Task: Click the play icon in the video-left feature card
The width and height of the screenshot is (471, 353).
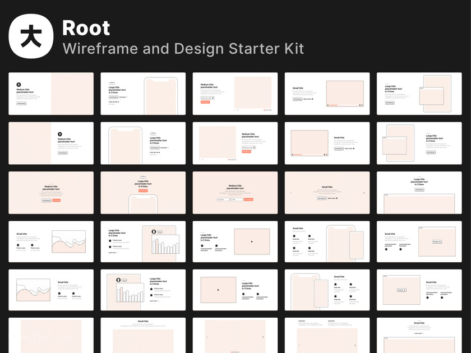Action: pyautogui.click(x=218, y=290)
